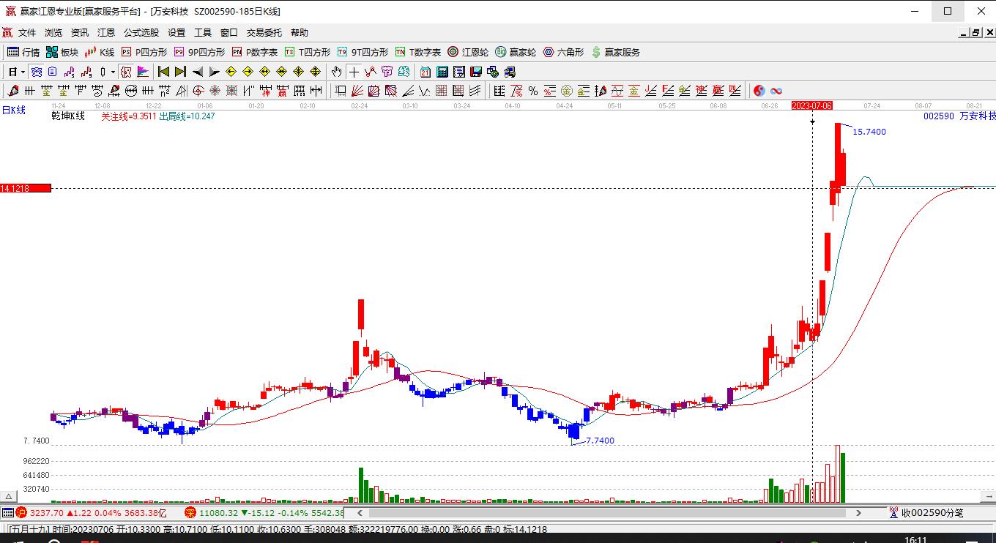Viewport: 996px width, 543px height.
Task: Click the red floppy disk save icon
Action: pos(475,72)
